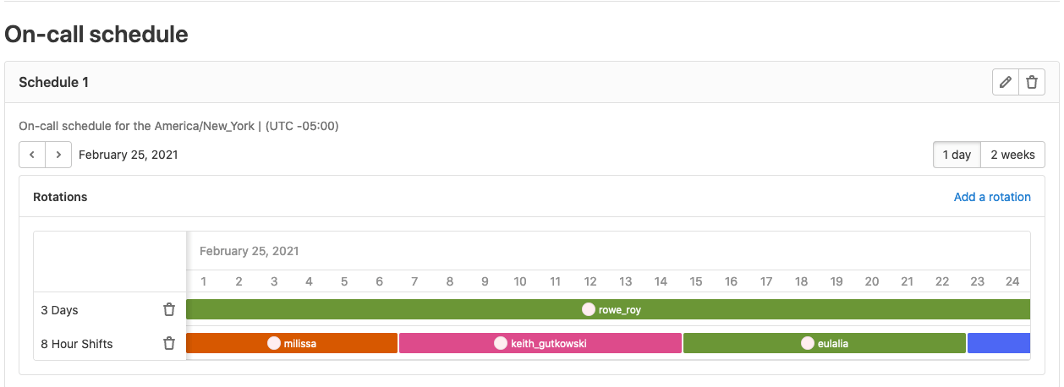The image size is (1064, 387).
Task: Click hour 12 on the timeline header
Action: 590,281
